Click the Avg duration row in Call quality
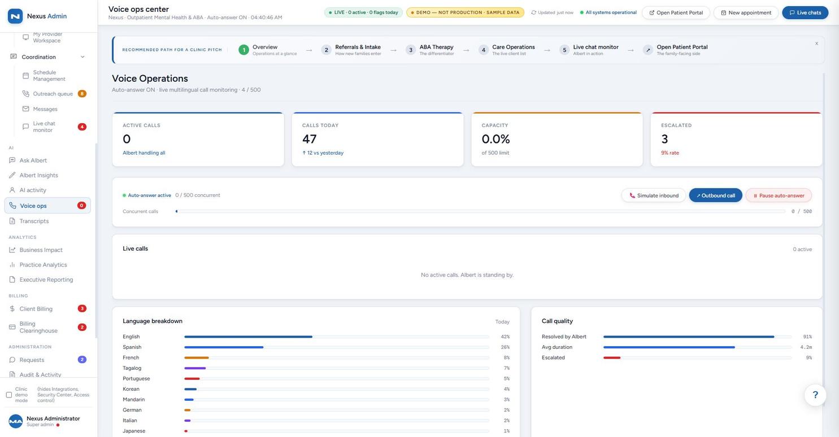The height and width of the screenshot is (437, 839). pyautogui.click(x=677, y=347)
